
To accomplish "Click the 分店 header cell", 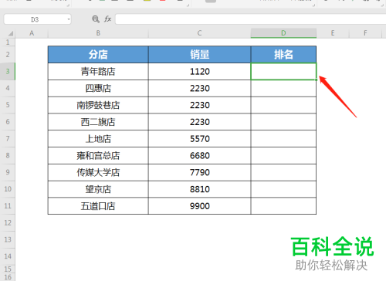I will coord(98,55).
